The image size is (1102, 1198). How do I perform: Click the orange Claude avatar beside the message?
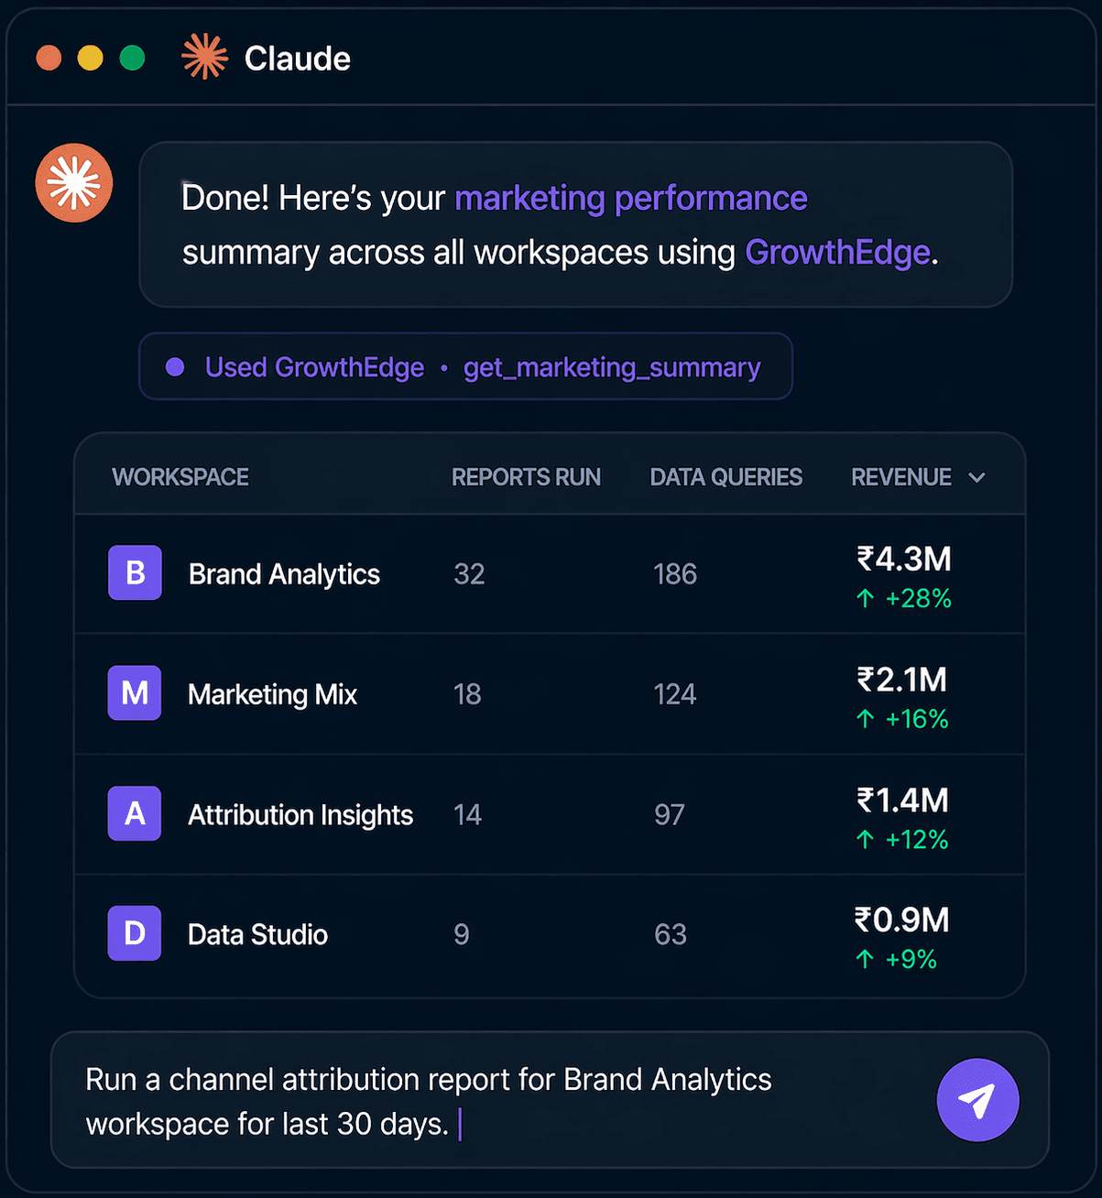[x=74, y=182]
